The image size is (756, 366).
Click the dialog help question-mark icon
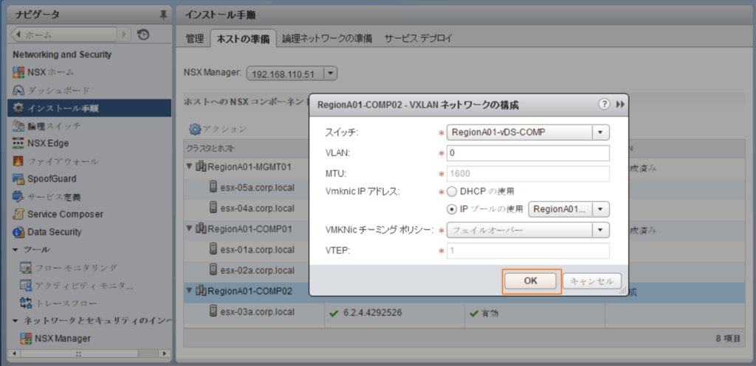tap(604, 105)
